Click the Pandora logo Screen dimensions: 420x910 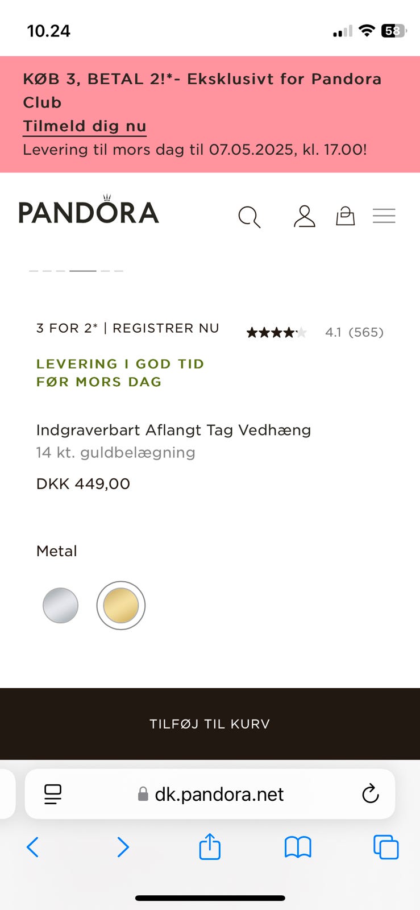point(89,212)
